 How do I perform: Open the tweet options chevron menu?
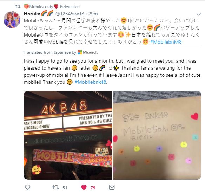198,14
